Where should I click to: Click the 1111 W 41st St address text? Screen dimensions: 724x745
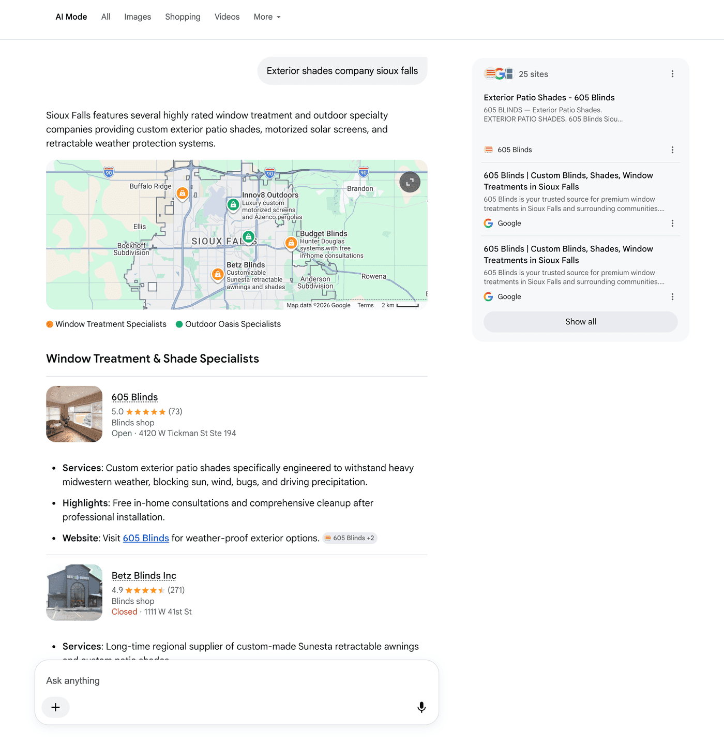[x=168, y=612]
